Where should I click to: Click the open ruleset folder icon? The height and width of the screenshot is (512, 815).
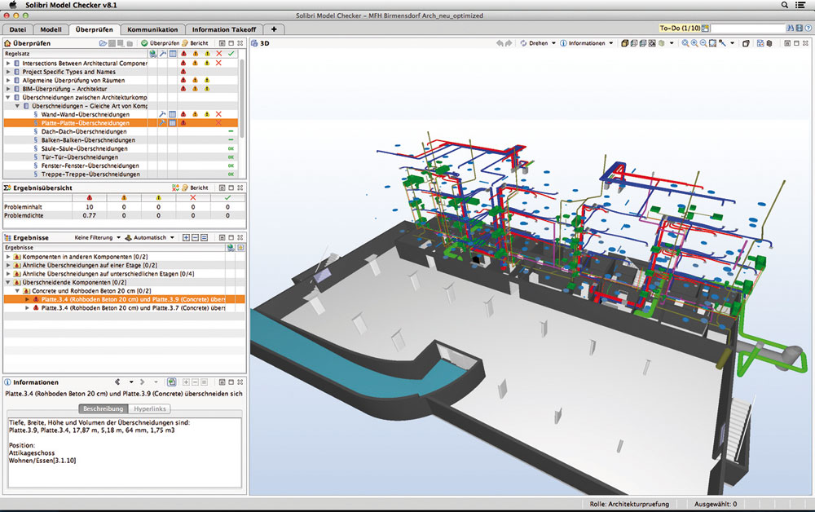point(103,42)
